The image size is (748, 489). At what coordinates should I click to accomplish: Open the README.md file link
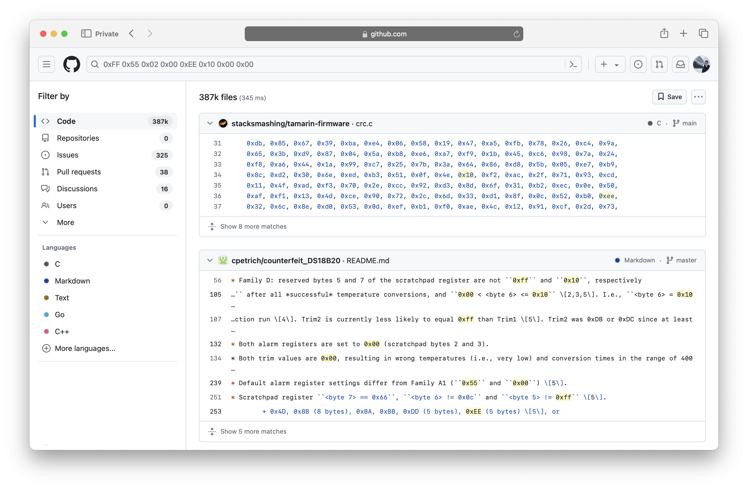368,261
